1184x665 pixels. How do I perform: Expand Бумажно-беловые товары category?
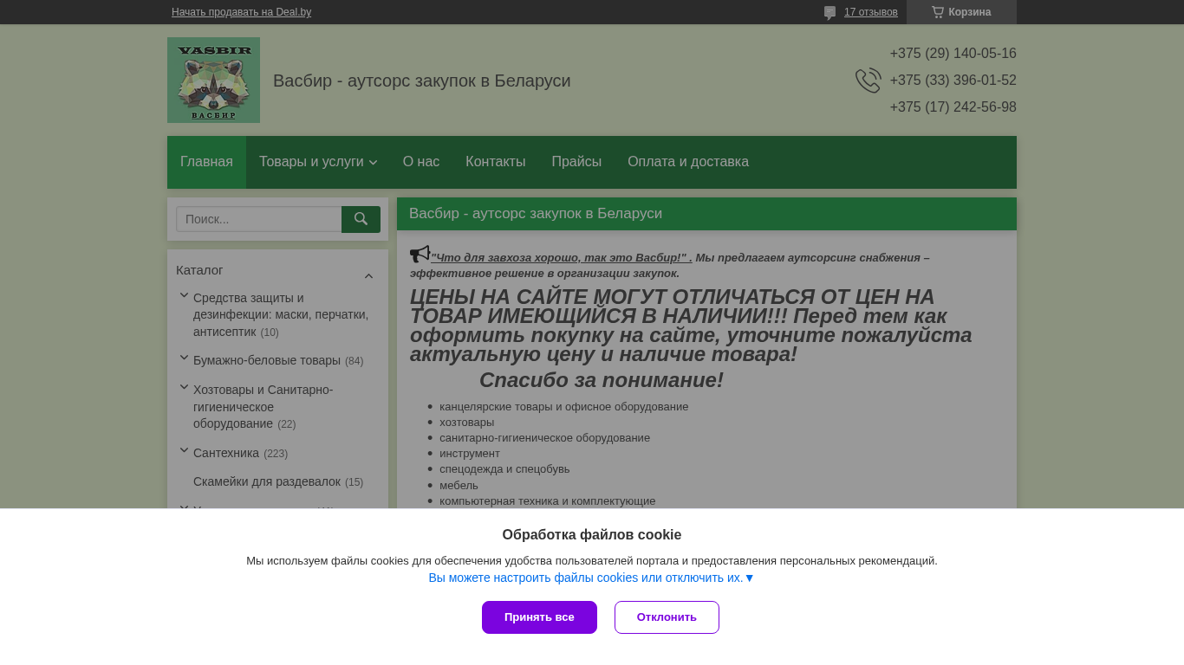(184, 358)
